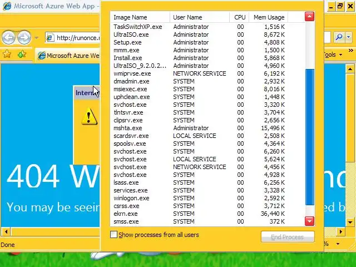Open the Favorites Center star icon
The image size is (356, 267).
(7, 55)
